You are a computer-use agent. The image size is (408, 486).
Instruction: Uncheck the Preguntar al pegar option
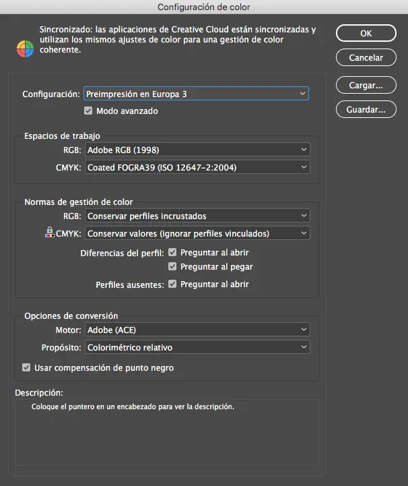[173, 267]
